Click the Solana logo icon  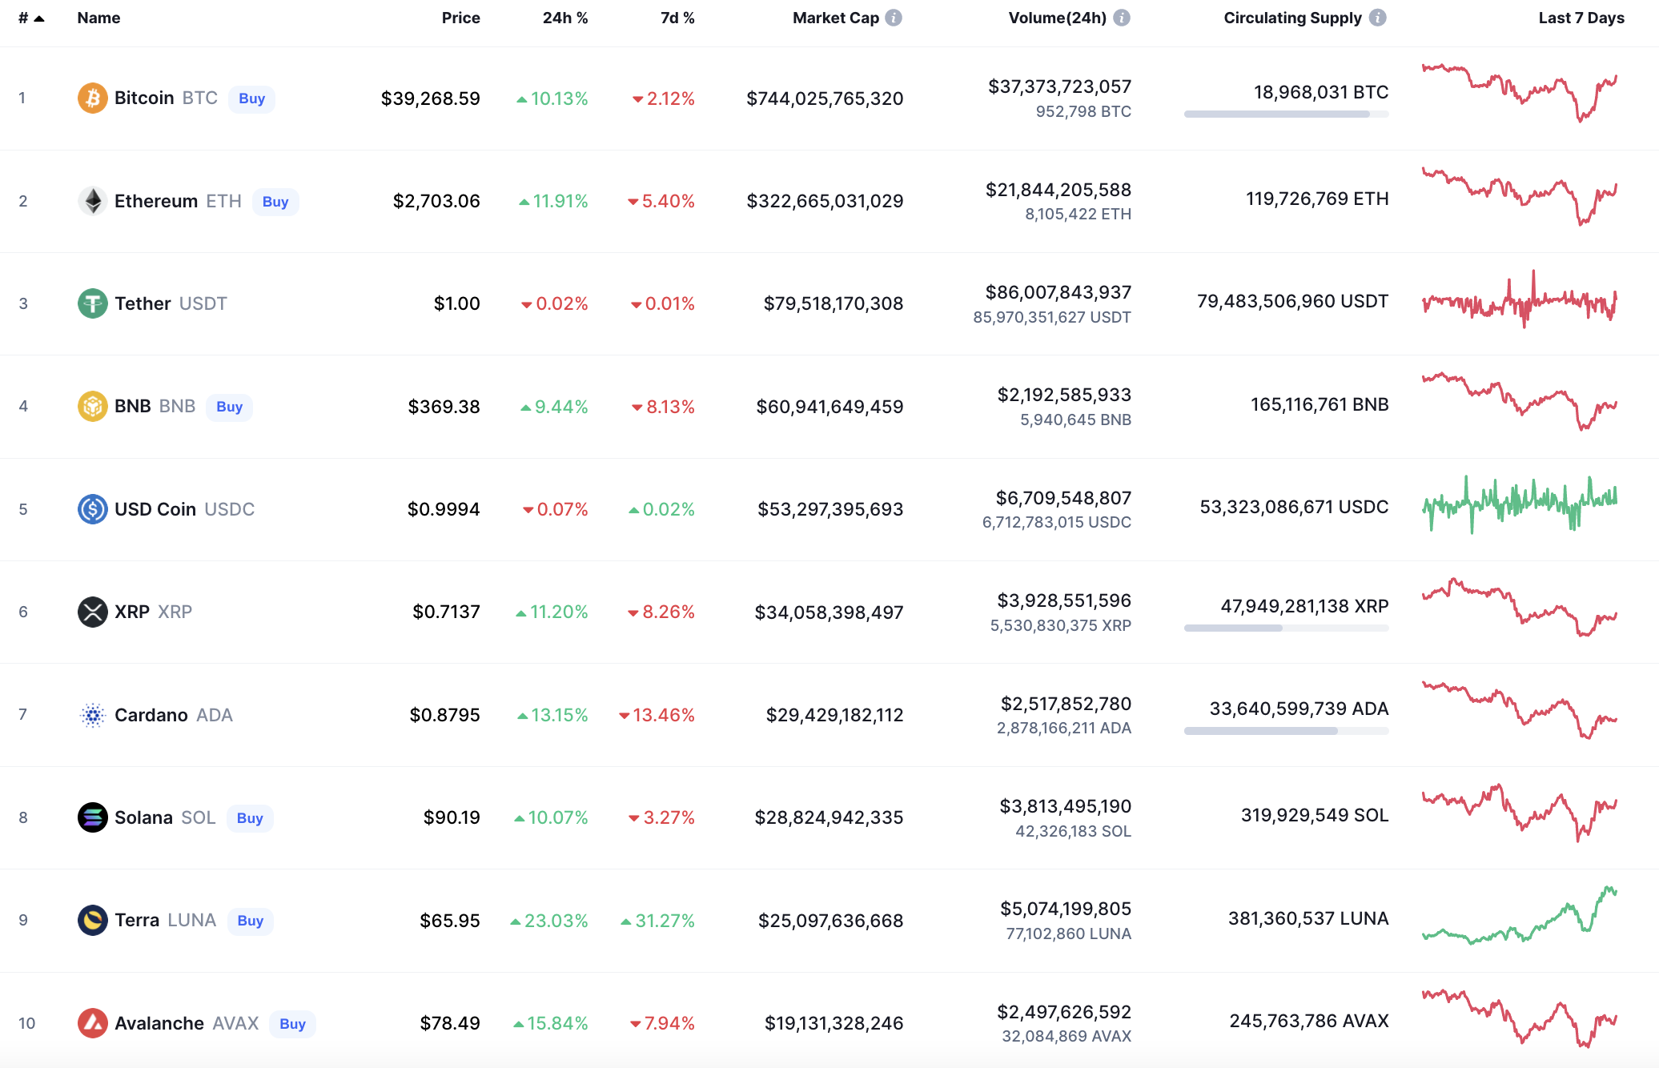pos(92,817)
